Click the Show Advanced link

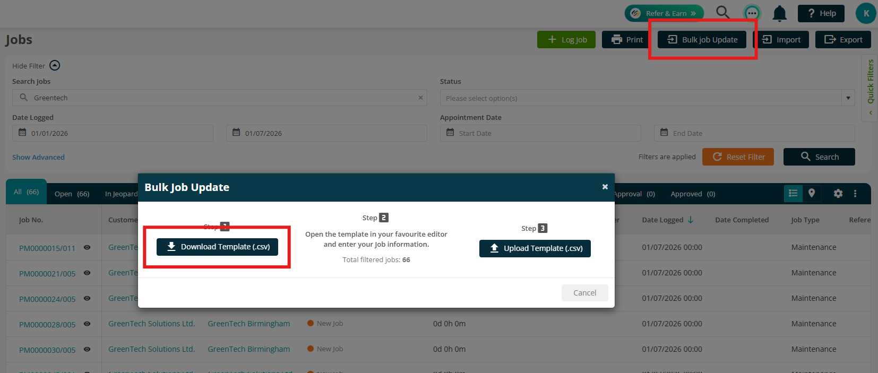pos(38,157)
